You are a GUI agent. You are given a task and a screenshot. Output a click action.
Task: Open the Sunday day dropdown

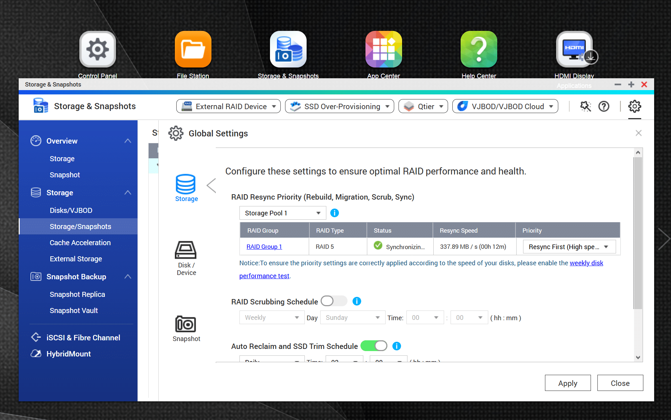353,318
